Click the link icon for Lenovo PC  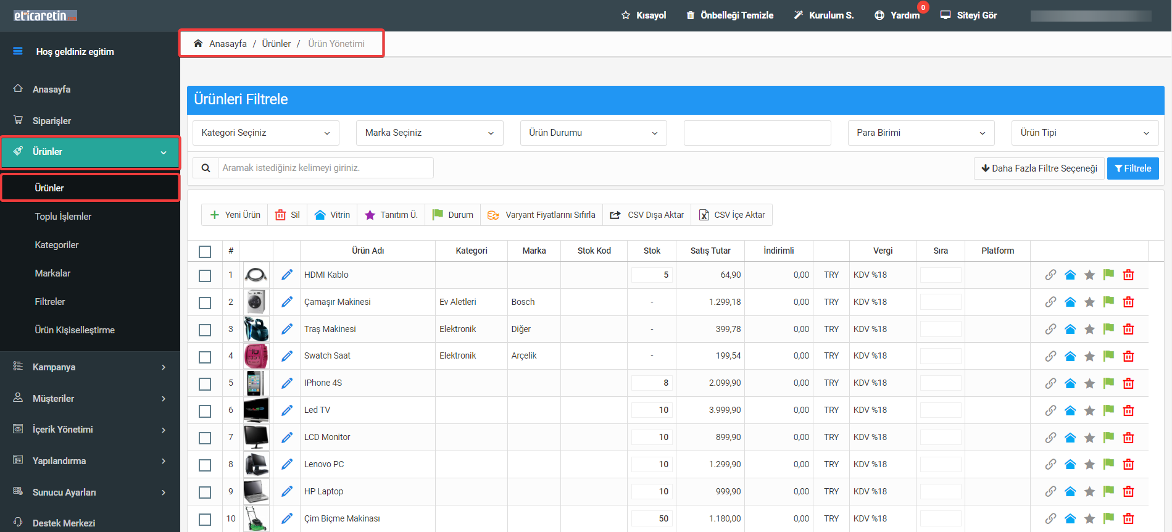coord(1050,464)
